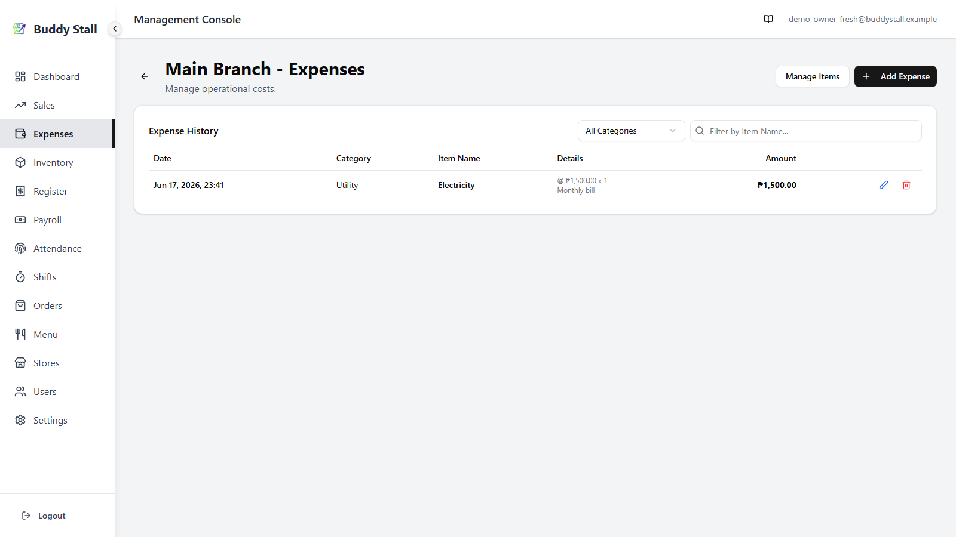Open the Menu sidebar item
The height and width of the screenshot is (537, 956).
57,334
